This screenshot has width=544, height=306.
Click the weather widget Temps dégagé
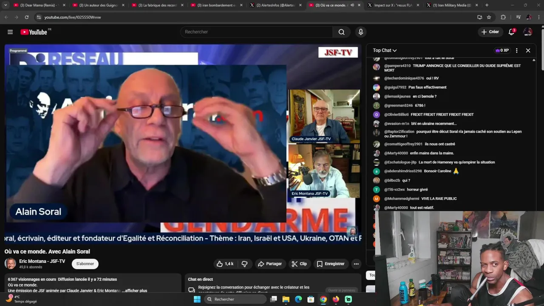[21, 299]
